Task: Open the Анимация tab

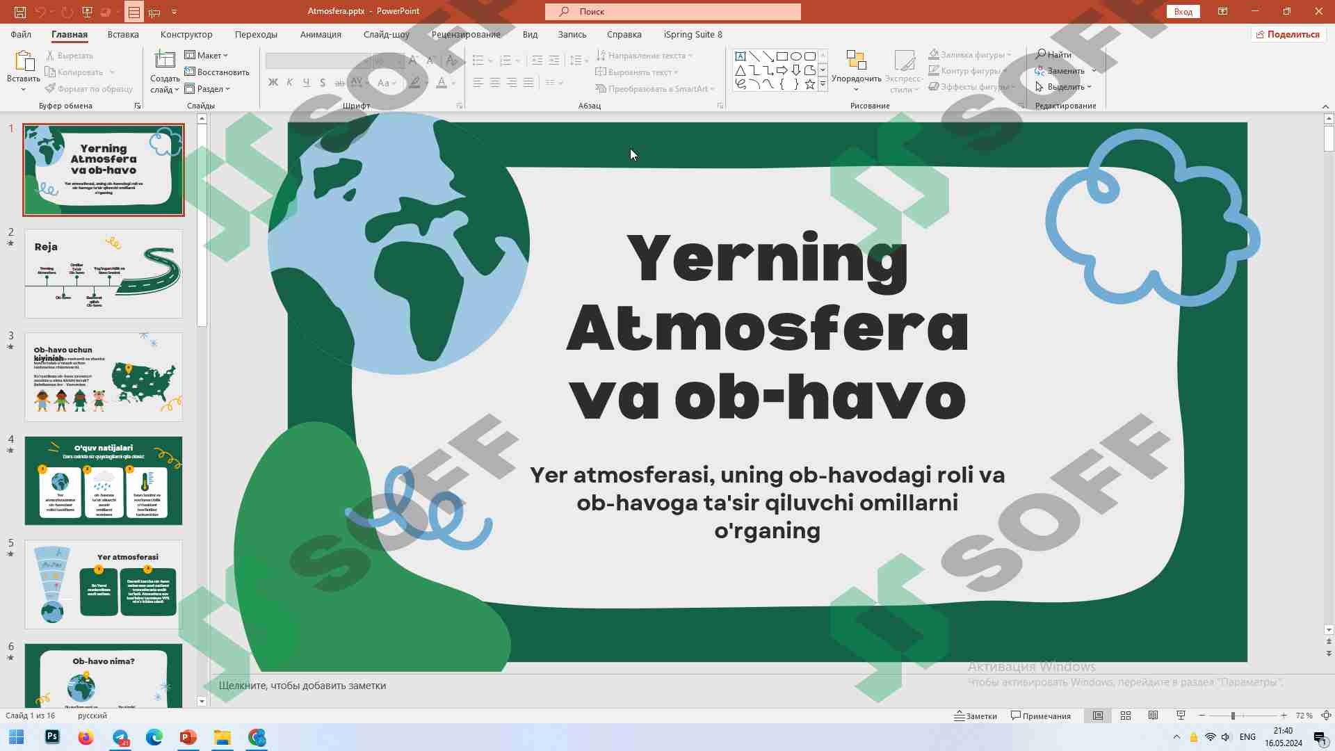Action: coord(321,34)
